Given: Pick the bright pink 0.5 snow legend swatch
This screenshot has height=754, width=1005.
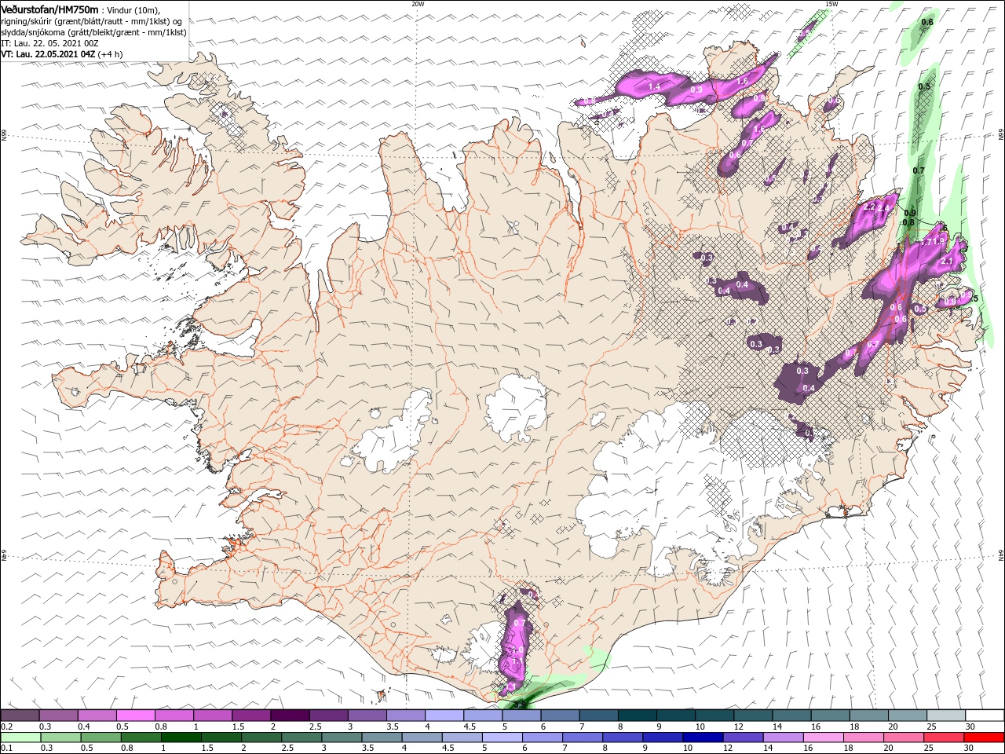Looking at the screenshot, I should 135,716.
